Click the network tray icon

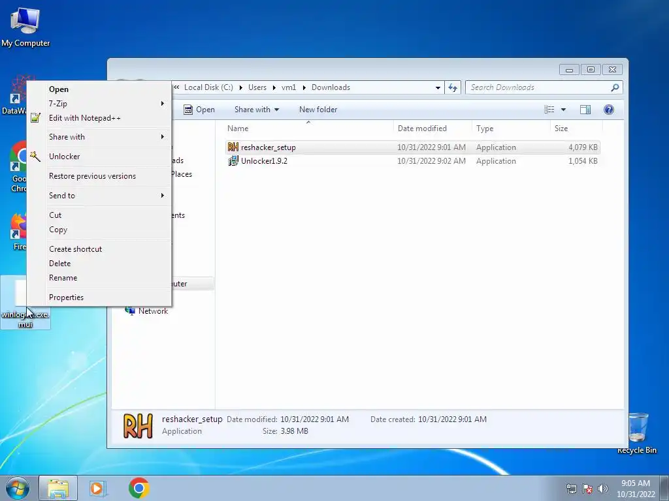(x=571, y=489)
